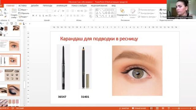
Task: Click the Copy icon in clipboard group
Action: coord(5,13)
